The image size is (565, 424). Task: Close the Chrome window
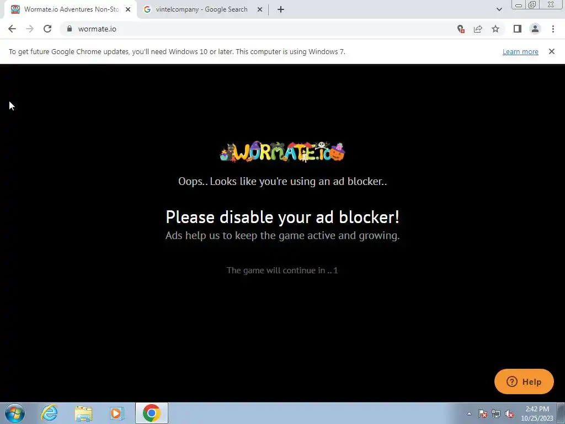[551, 4]
